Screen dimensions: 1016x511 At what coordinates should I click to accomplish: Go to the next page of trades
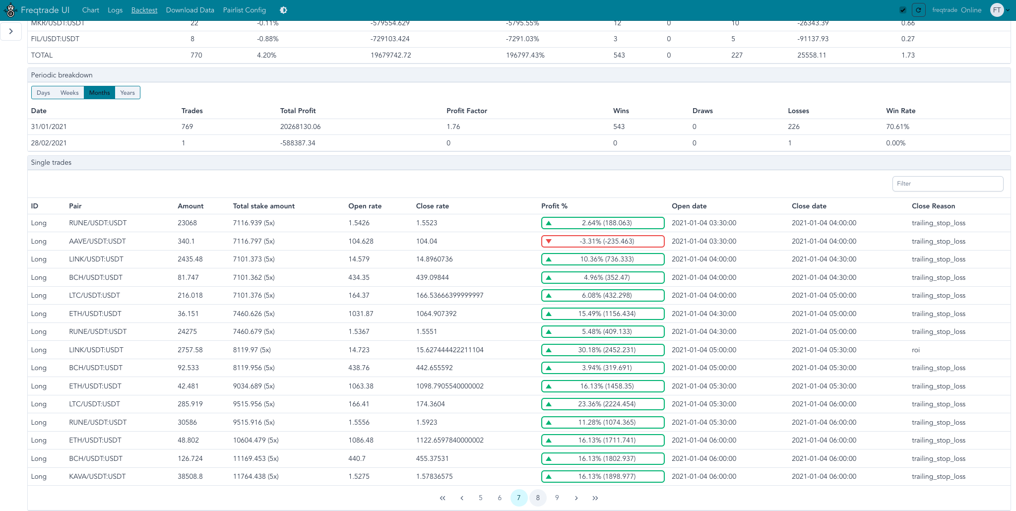tap(576, 498)
